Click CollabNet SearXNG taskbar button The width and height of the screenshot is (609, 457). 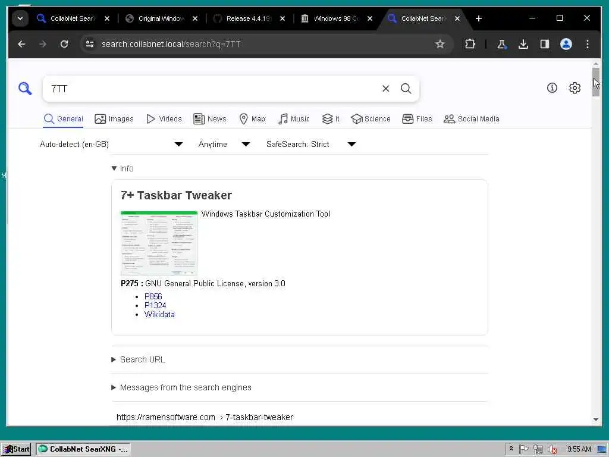pos(83,449)
